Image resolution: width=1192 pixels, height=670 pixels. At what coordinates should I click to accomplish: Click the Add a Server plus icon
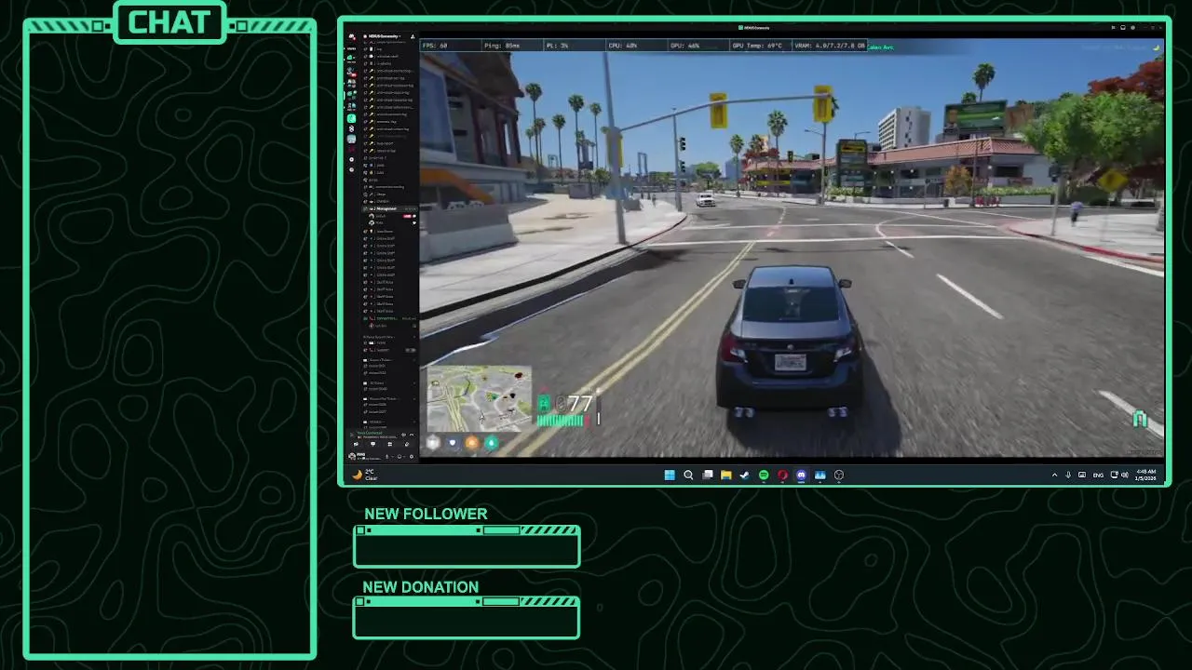pos(351,159)
